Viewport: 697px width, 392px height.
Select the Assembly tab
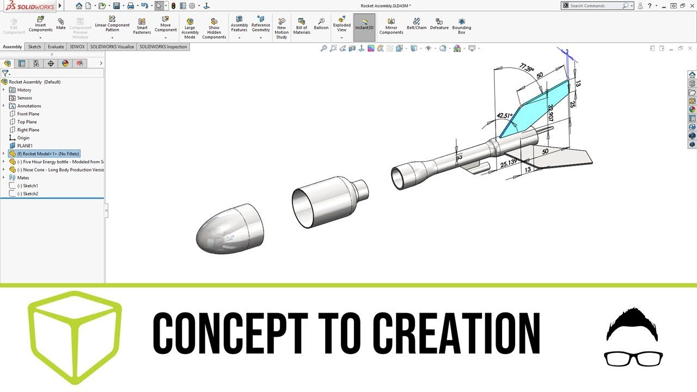point(13,47)
